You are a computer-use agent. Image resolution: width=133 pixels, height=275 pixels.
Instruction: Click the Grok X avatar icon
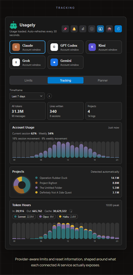[x=16, y=62]
